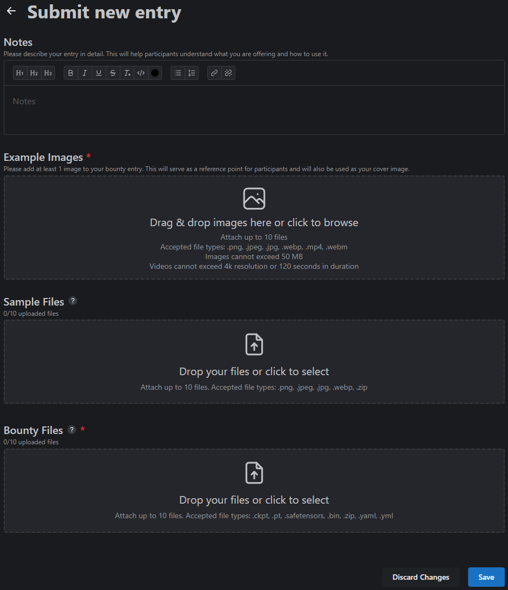Click the Discard Changes button

tap(421, 577)
